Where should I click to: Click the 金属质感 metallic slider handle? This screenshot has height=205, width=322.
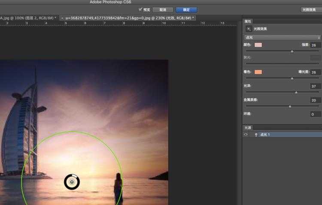(x=290, y=106)
